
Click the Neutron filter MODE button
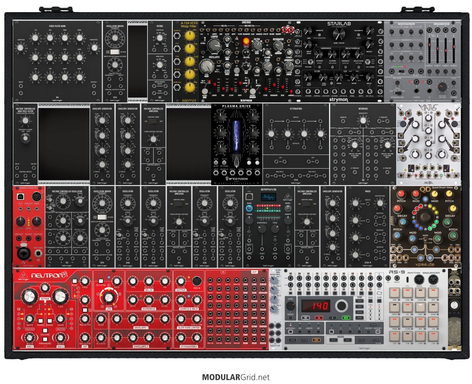coord(75,281)
